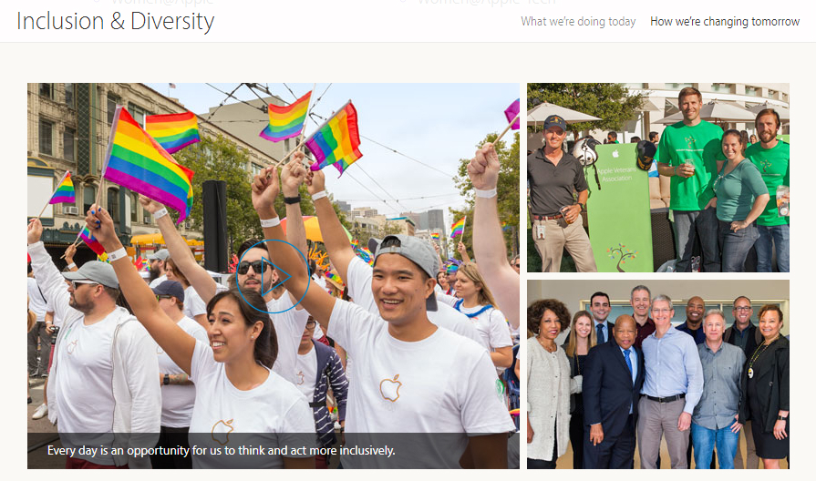
Task: Click the tree logo at the bottom of the green sign
Action: (x=622, y=256)
